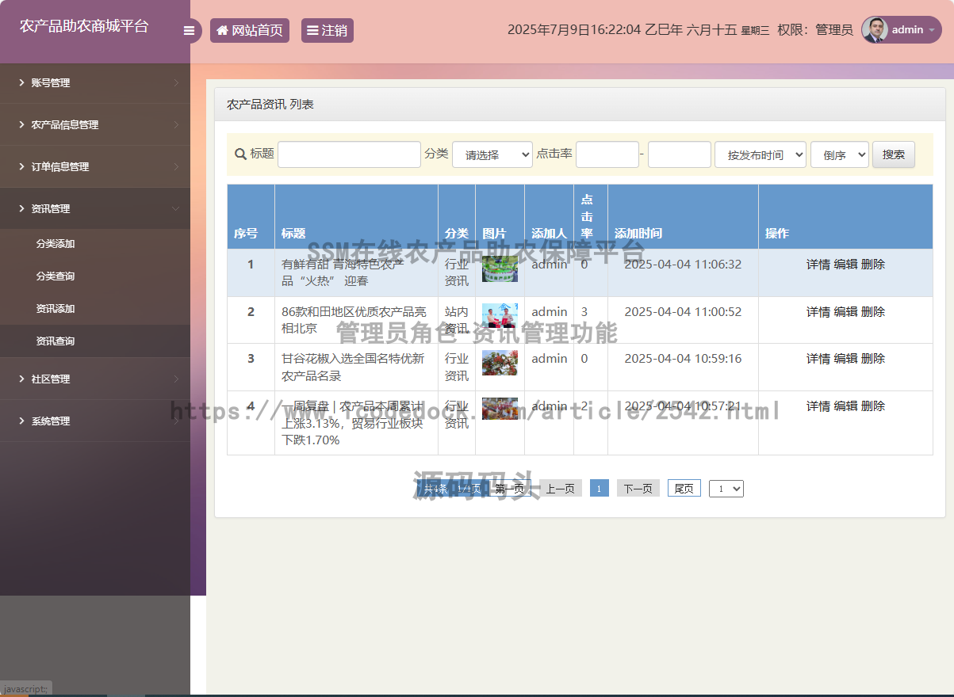The image size is (954, 697).
Task: Open the page jump dropdown
Action: tap(726, 489)
